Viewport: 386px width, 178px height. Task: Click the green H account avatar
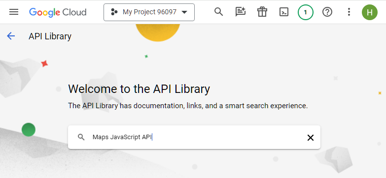pos(370,12)
